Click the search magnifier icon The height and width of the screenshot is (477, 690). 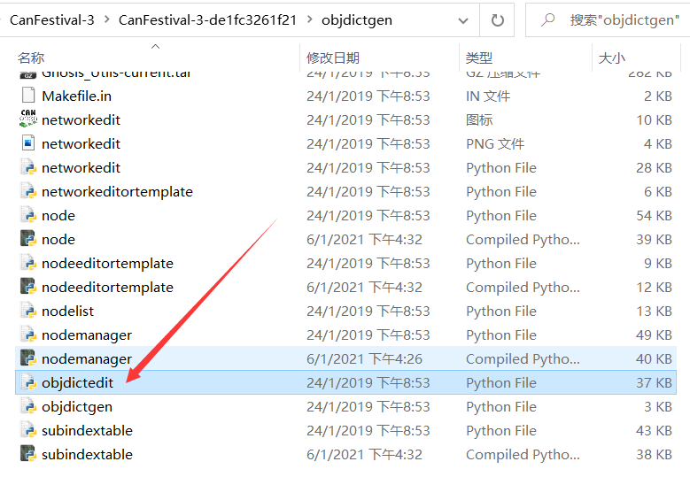[547, 19]
